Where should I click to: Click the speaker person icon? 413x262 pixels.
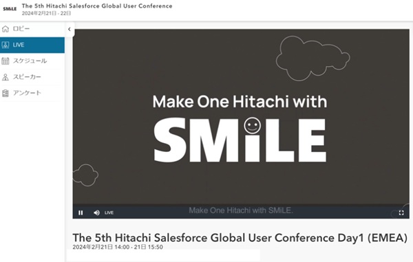[x=6, y=77]
